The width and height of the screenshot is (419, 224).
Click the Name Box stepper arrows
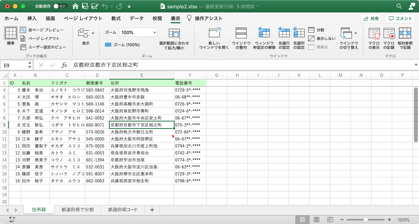point(30,65)
